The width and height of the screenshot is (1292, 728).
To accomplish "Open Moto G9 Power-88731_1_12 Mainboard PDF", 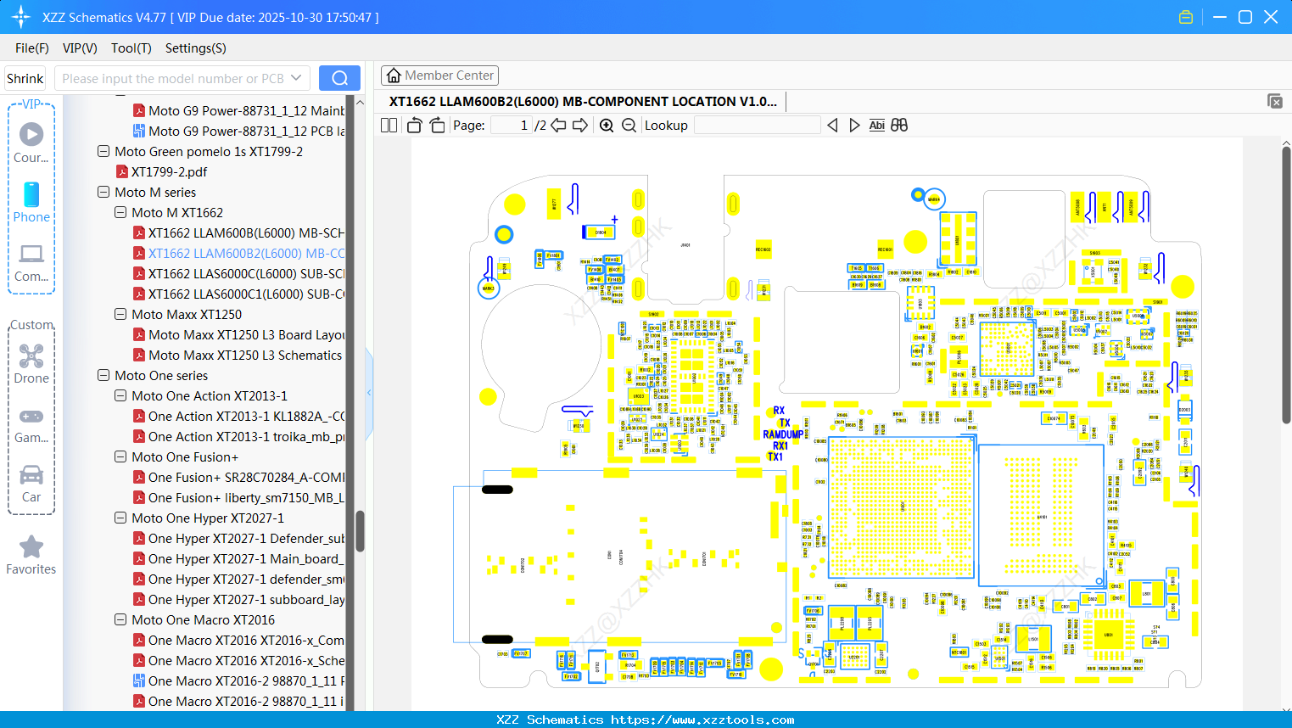I will 239,111.
